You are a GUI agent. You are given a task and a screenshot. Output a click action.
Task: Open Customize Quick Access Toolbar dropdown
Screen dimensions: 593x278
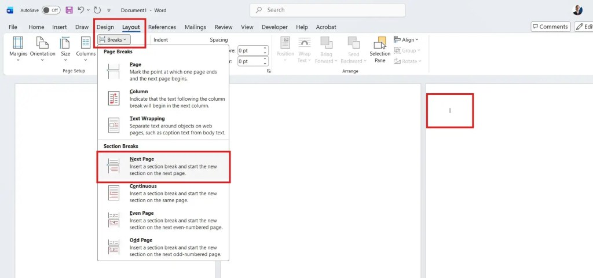109,10
